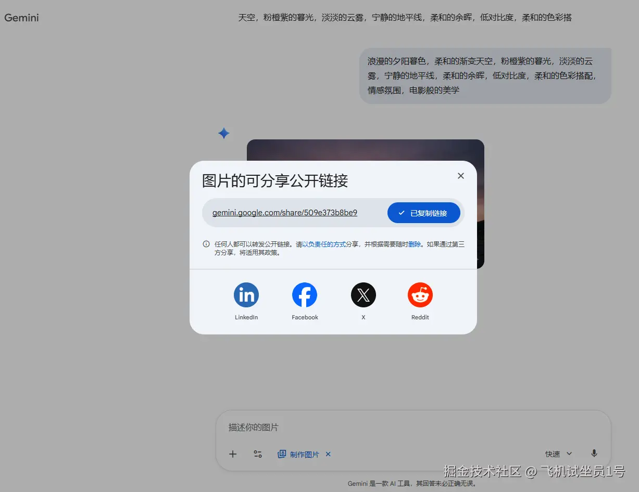Open the 快速 model selector dropdown

pos(554,453)
